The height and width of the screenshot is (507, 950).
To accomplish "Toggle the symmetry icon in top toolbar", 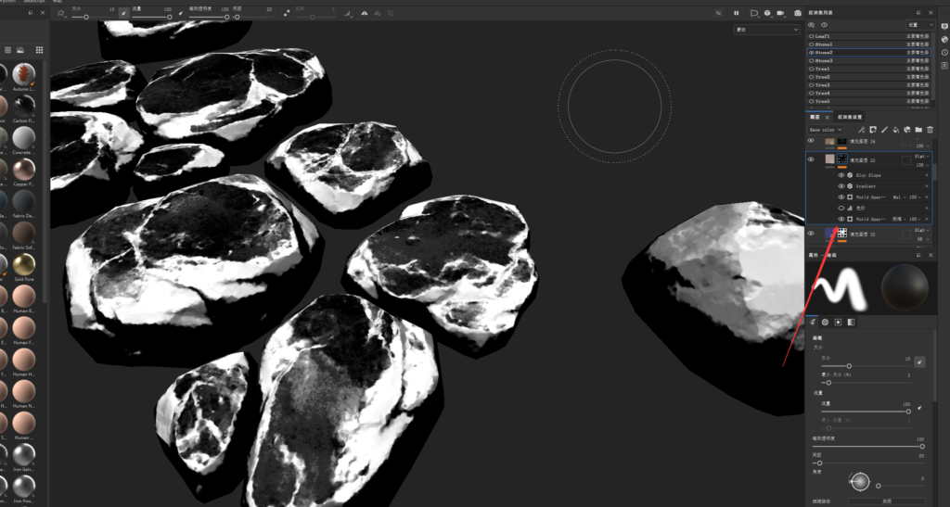I will coord(364,13).
